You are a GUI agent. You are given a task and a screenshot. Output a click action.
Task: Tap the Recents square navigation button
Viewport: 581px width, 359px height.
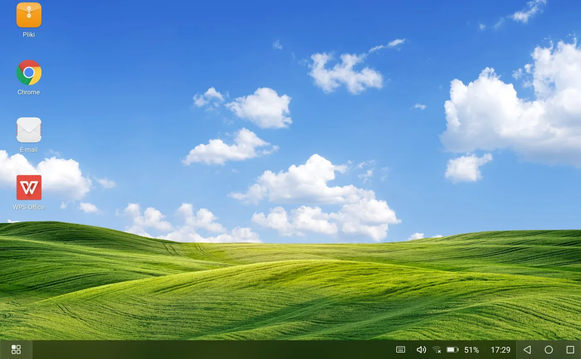coord(570,349)
